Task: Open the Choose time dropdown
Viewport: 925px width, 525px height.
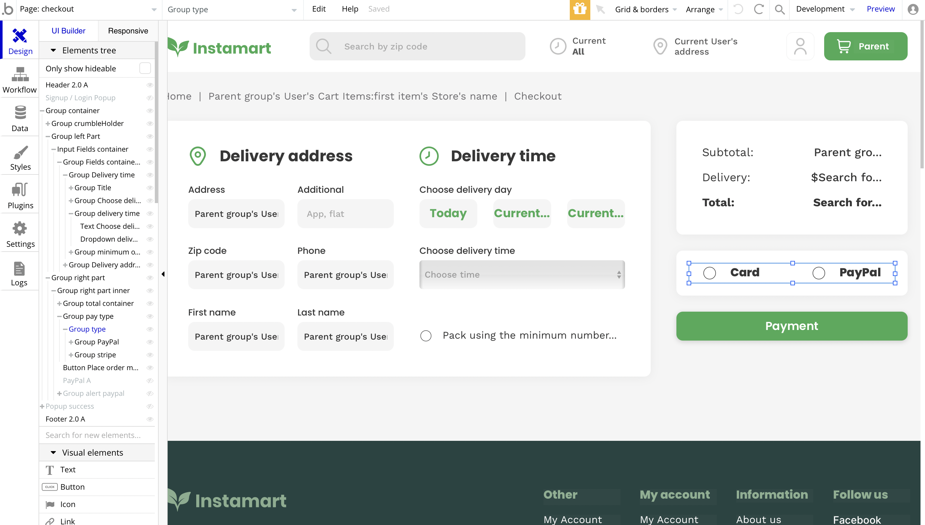Action: [522, 275]
